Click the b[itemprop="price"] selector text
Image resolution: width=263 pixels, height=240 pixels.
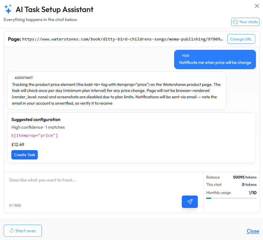click(34, 135)
